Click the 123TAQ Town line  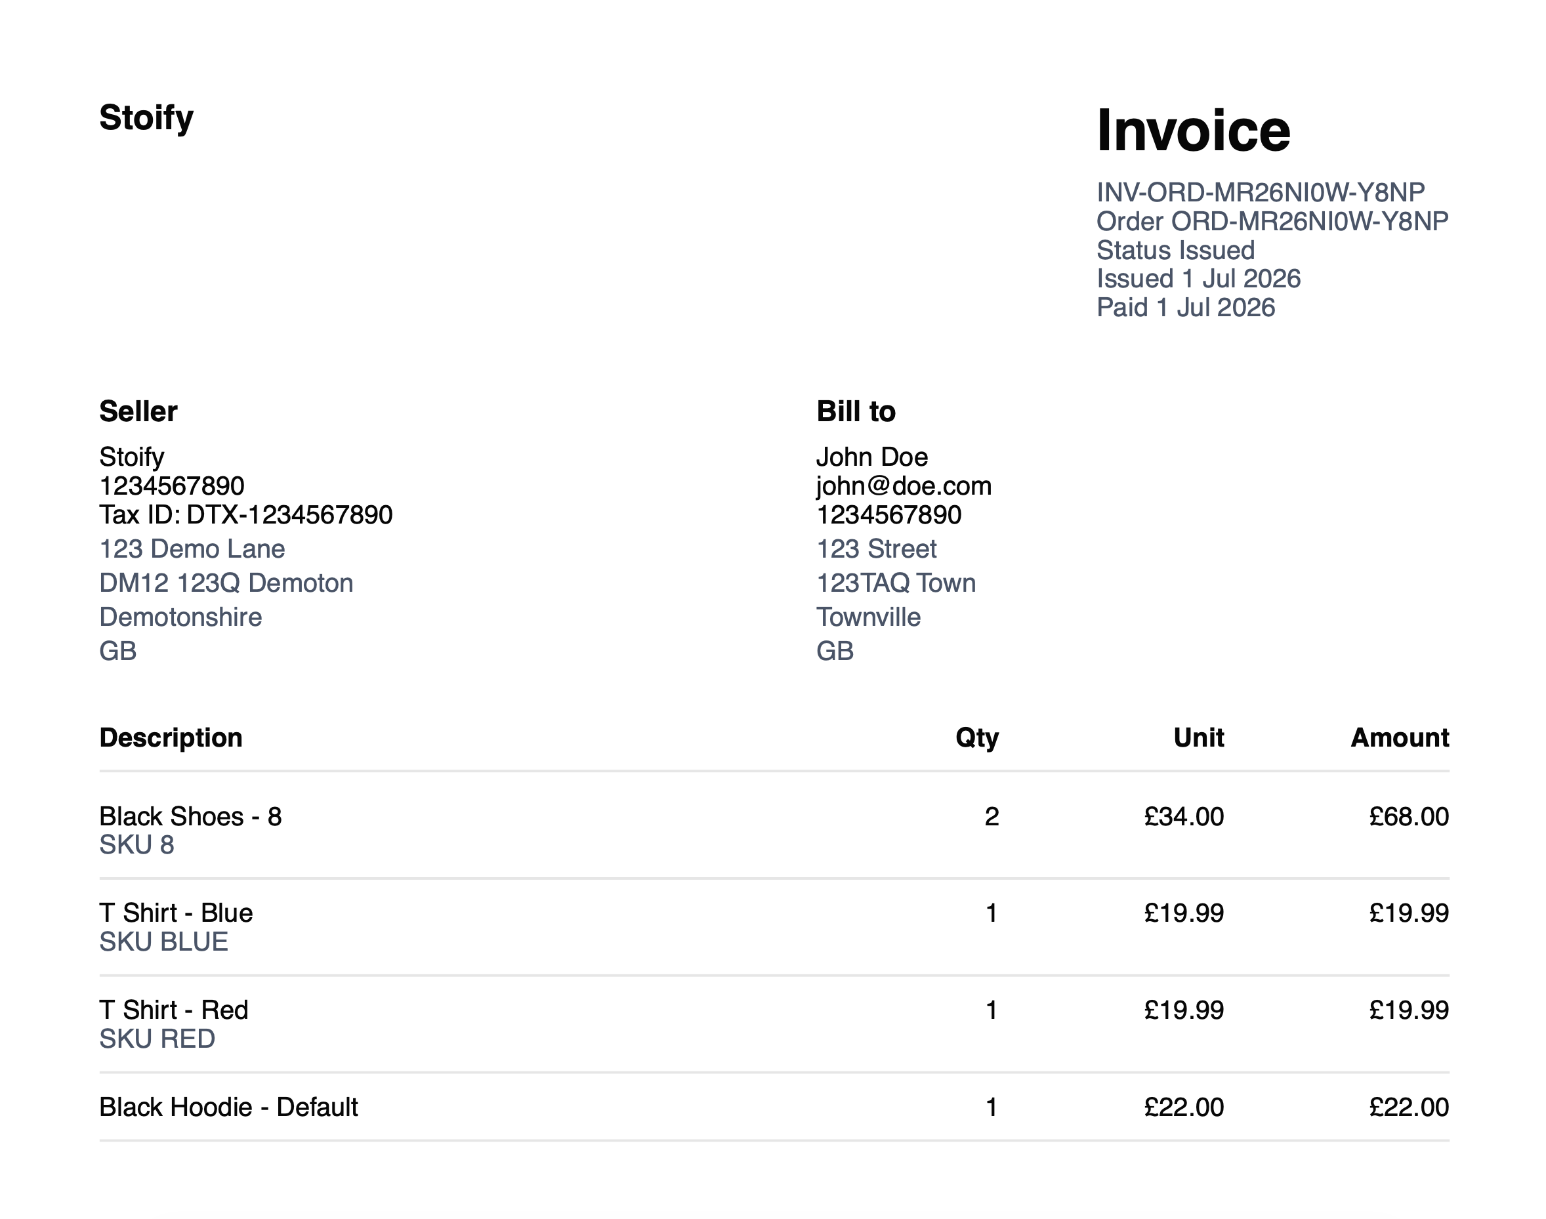[896, 583]
